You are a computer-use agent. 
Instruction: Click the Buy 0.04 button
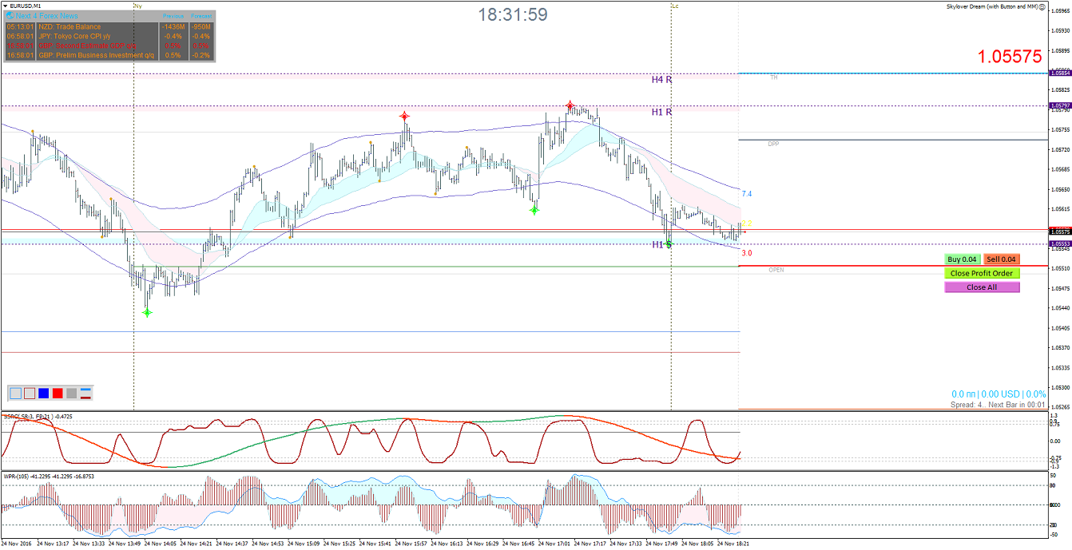(963, 259)
